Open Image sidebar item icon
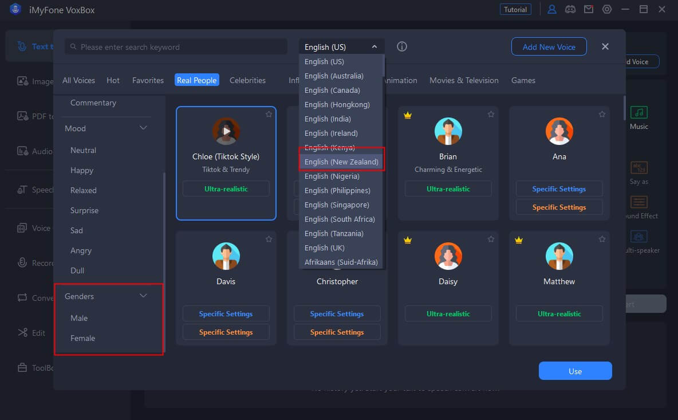The width and height of the screenshot is (678, 420). click(22, 81)
